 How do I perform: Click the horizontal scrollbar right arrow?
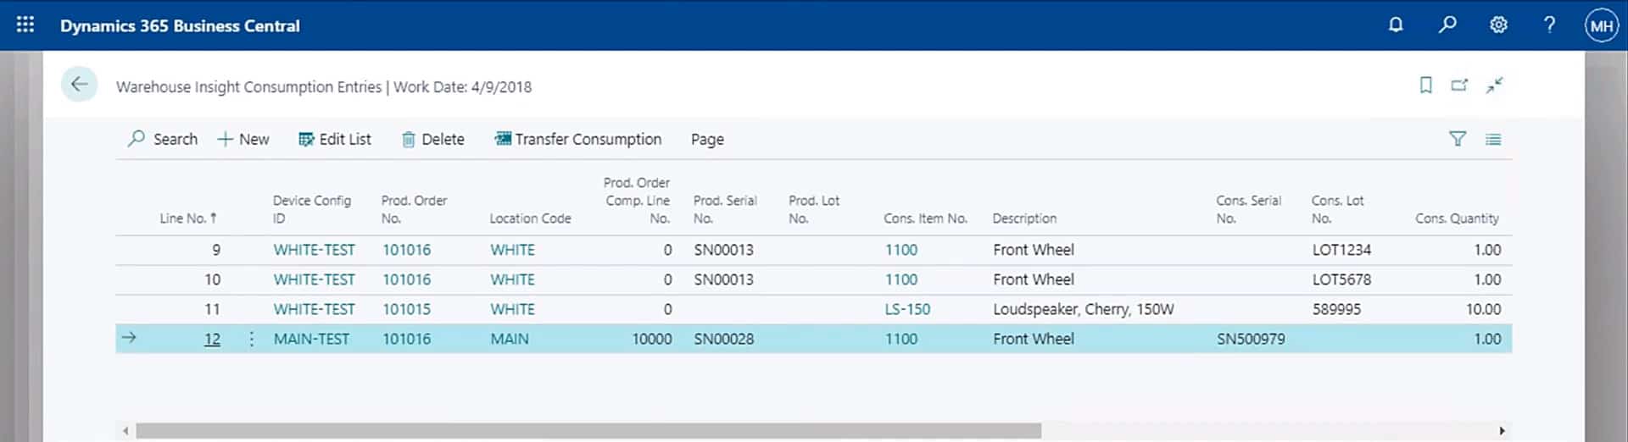[x=1502, y=431]
